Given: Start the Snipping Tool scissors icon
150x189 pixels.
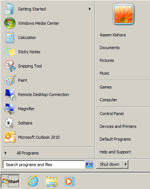Looking at the screenshot, I should pyautogui.click(x=10, y=66).
